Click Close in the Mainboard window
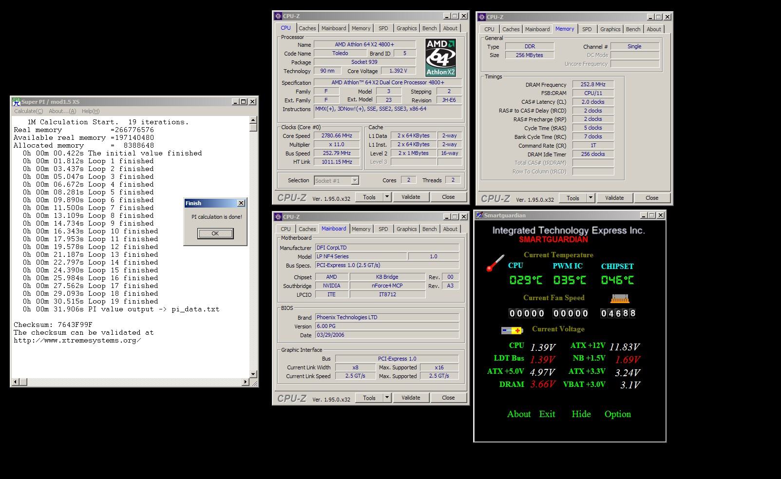The height and width of the screenshot is (479, 781). pos(448,398)
